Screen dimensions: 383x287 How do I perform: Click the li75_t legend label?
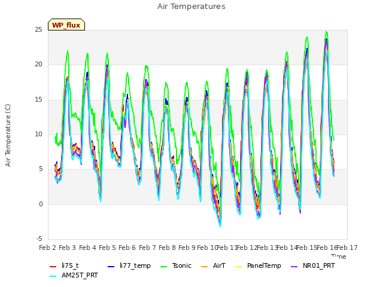click(x=70, y=265)
